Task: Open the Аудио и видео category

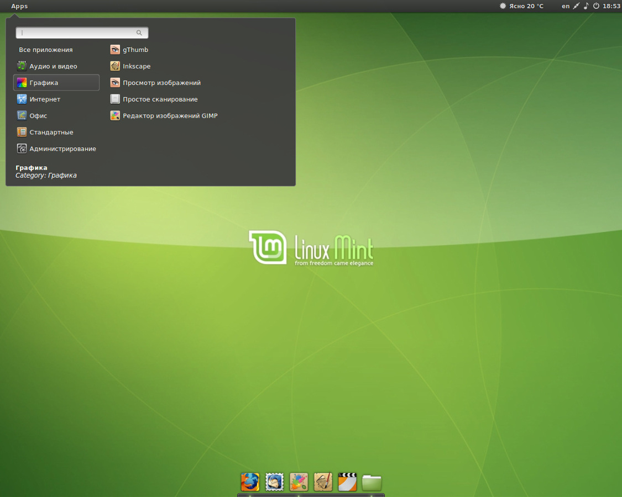Action: [56, 66]
